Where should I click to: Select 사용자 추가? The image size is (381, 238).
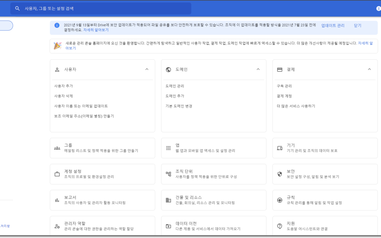click(x=64, y=86)
